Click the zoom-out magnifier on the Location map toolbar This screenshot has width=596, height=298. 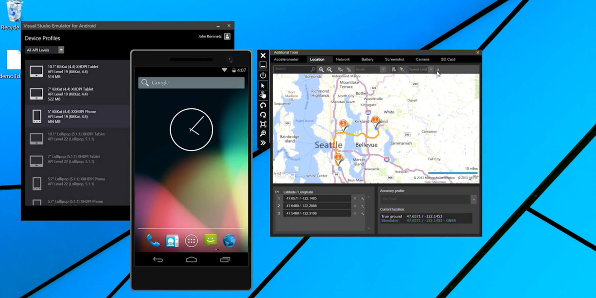click(329, 70)
